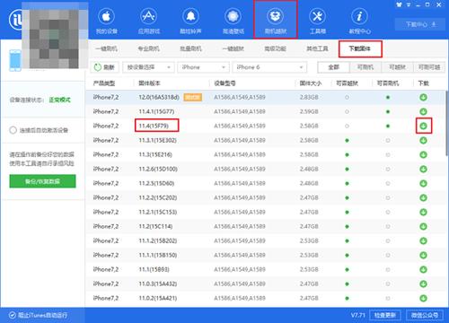Select the 2.83GB size cell
The image size is (449, 323).
click(309, 97)
